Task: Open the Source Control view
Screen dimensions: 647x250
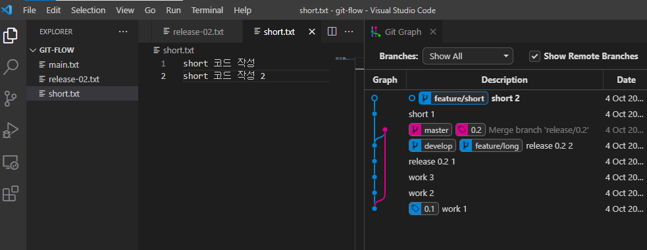Action: click(x=11, y=99)
